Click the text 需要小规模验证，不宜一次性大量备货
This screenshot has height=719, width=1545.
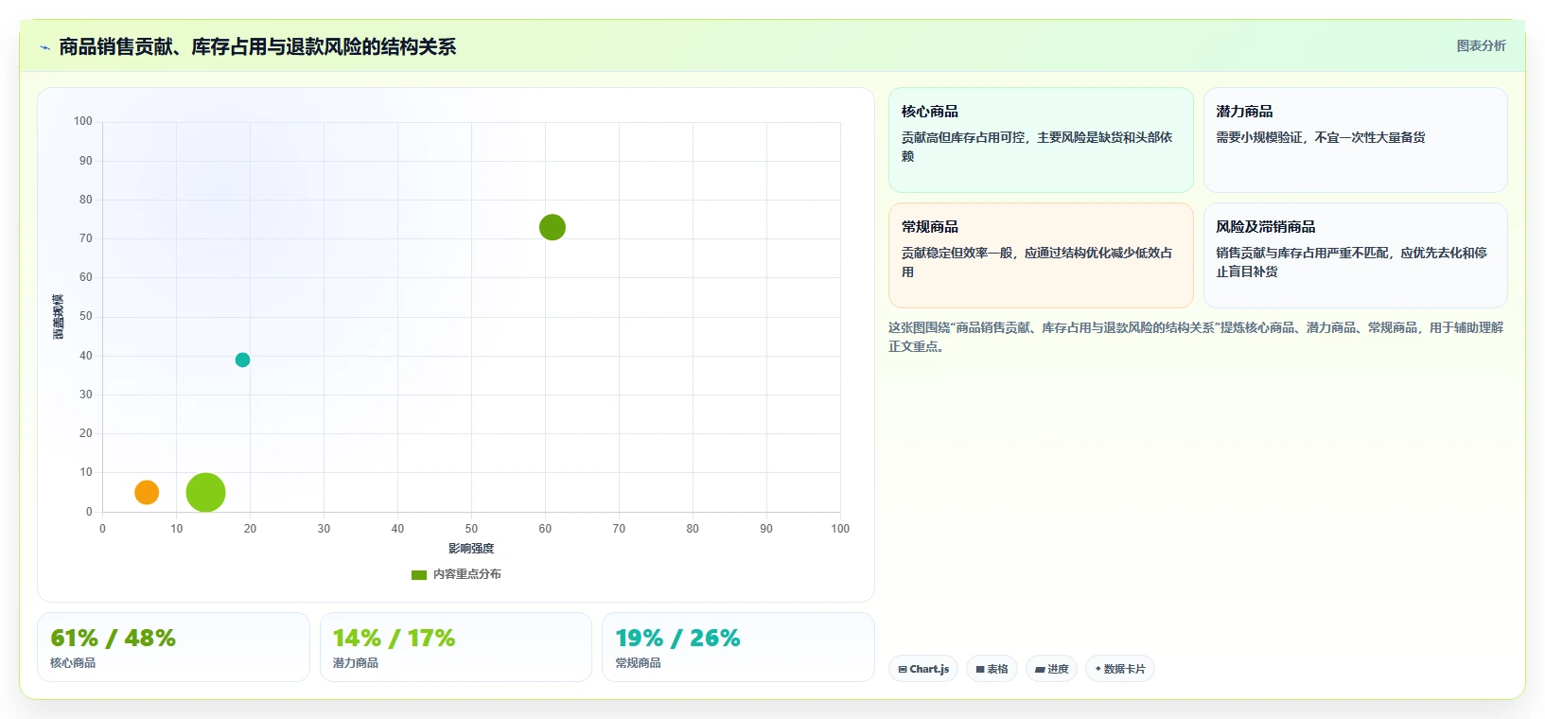pos(1321,137)
